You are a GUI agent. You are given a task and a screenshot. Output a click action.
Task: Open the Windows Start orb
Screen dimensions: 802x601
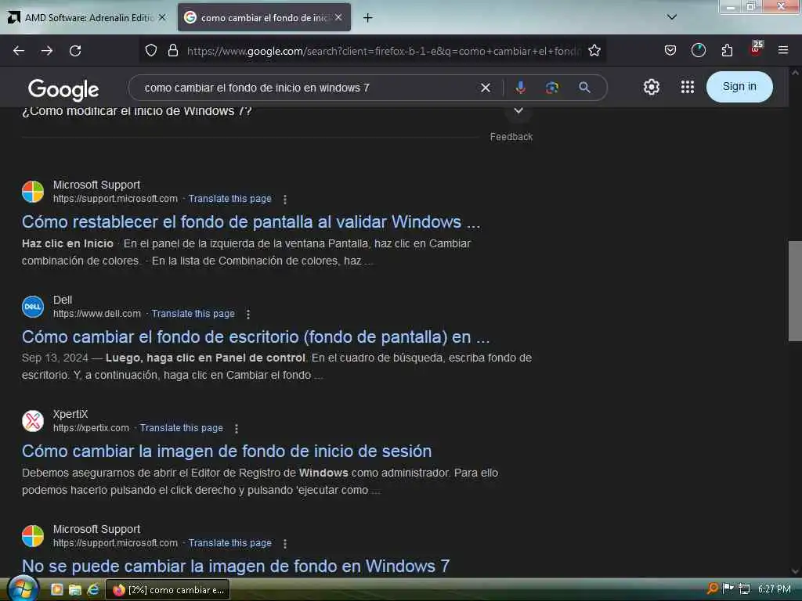click(x=23, y=589)
